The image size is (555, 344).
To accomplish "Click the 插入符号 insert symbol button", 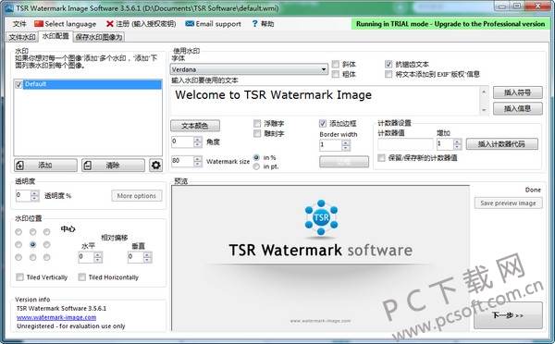I will tap(517, 92).
